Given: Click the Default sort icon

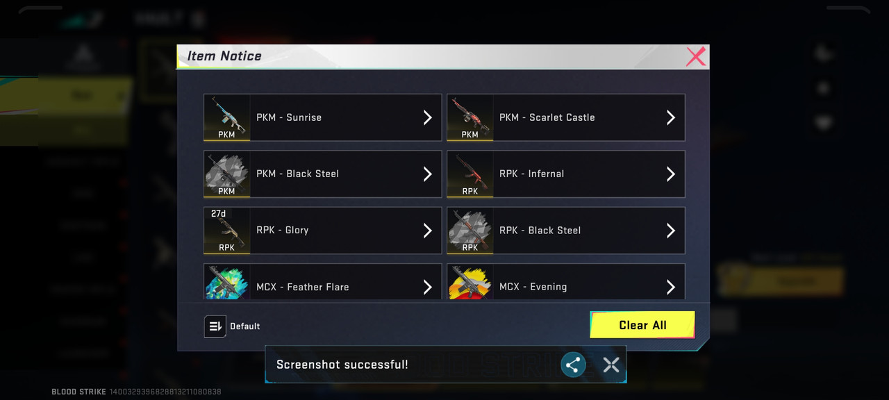Looking at the screenshot, I should pos(215,326).
